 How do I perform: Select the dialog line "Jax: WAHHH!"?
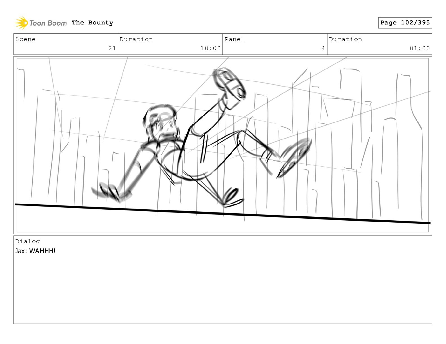point(35,251)
